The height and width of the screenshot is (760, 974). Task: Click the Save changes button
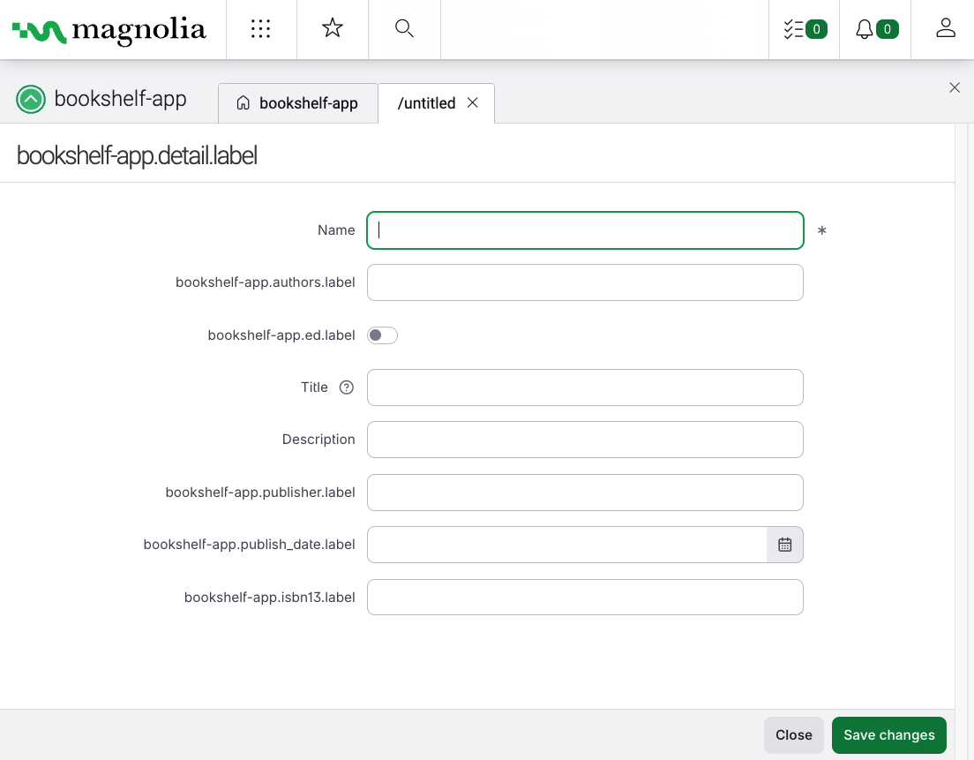pyautogui.click(x=888, y=735)
